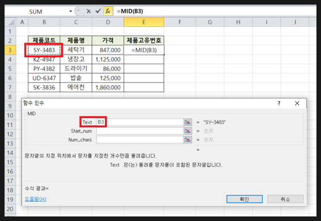Click the Start_num argument input field
The image size is (321, 221).
pyautogui.click(x=140, y=131)
